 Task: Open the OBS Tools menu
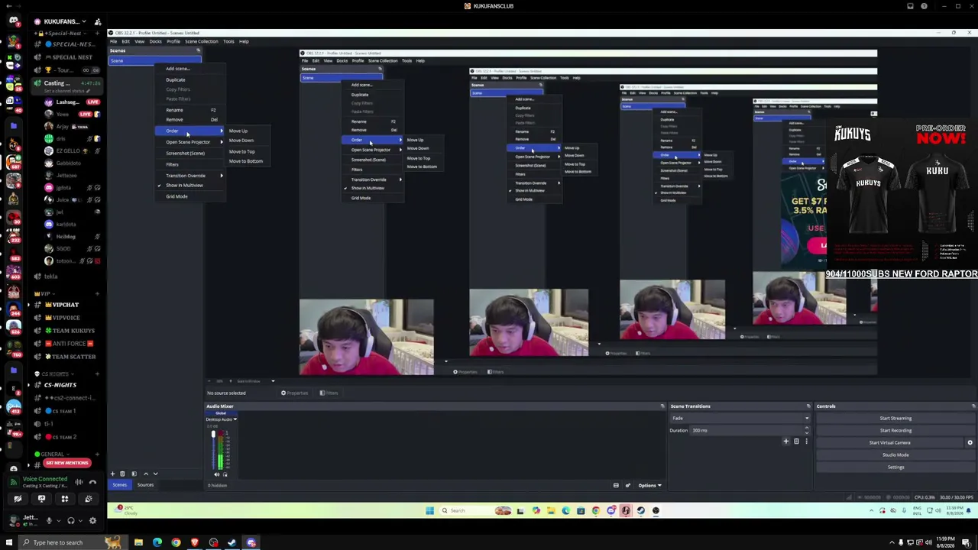[x=228, y=41]
